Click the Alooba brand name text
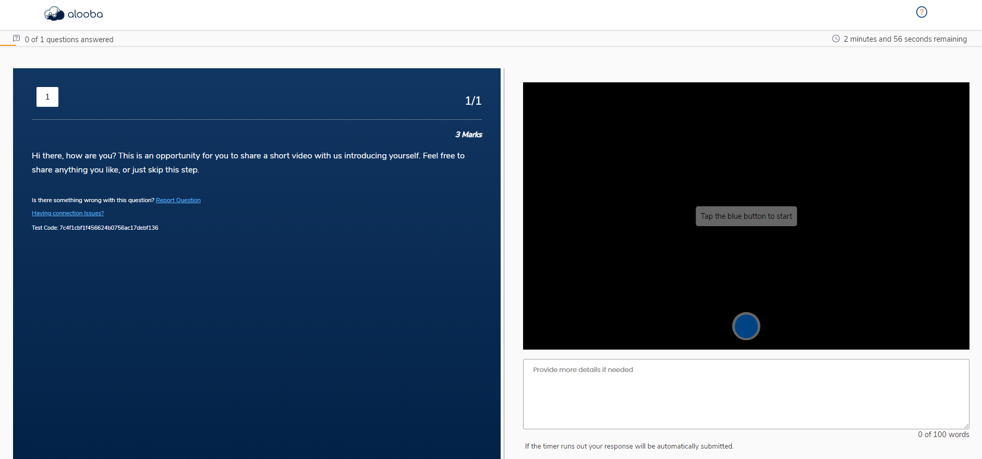Screen dimensions: 982x459 (86, 14)
